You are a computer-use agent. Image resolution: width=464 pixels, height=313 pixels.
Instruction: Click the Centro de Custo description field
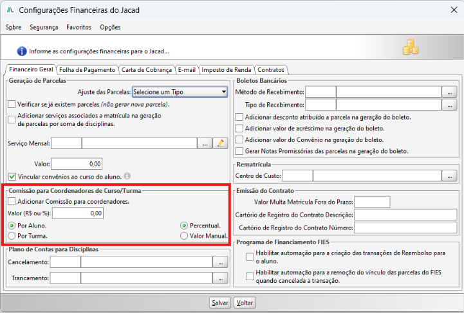pos(377,176)
